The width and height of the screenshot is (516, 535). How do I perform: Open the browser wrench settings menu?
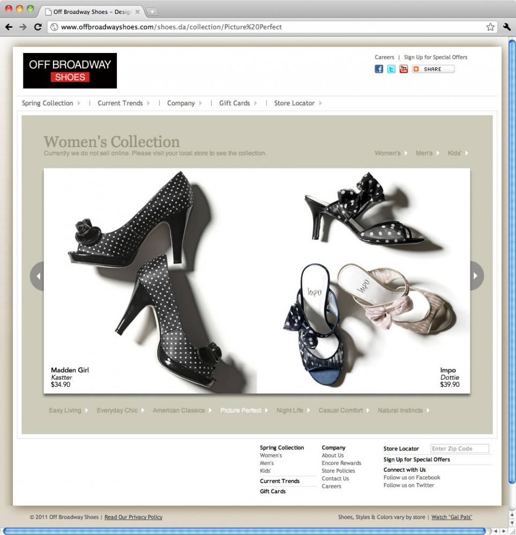coord(507,27)
